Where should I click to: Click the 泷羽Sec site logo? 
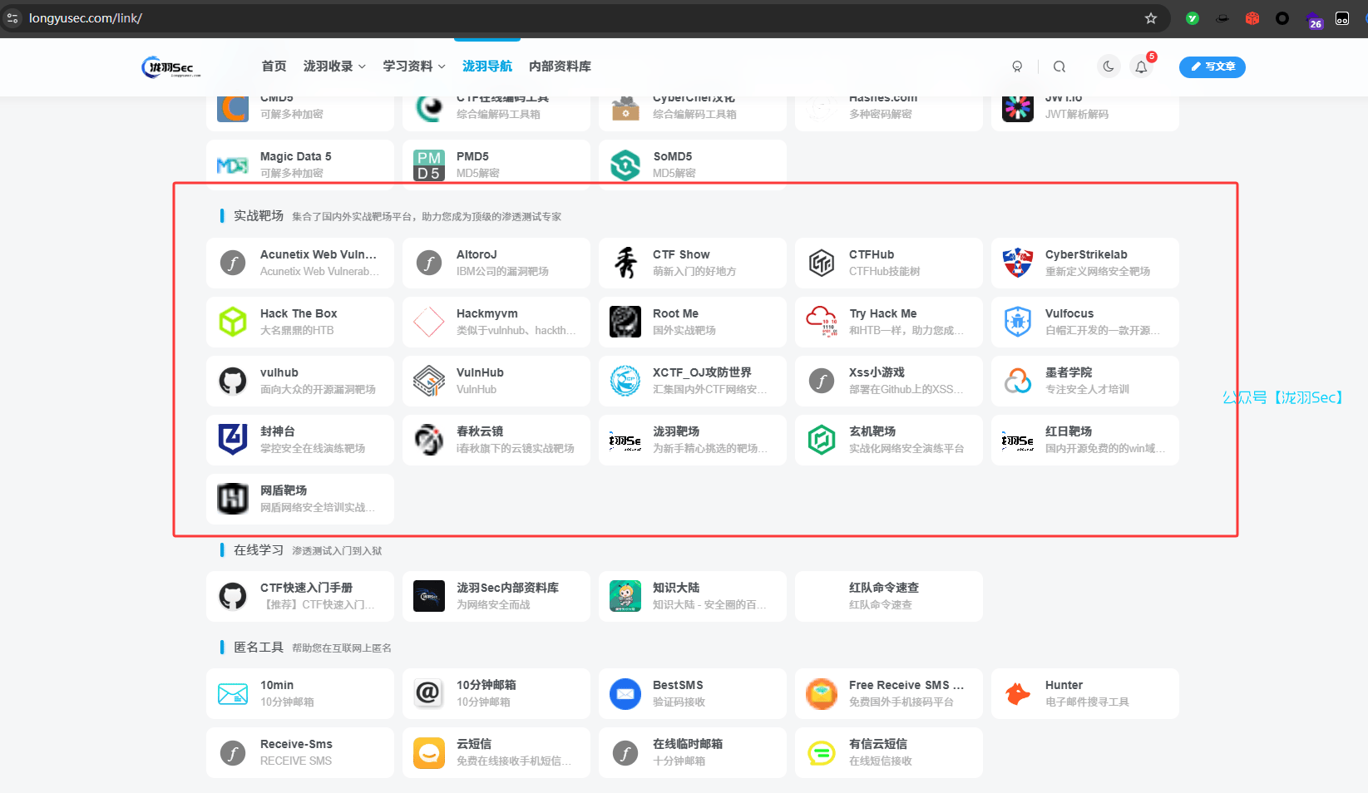[x=171, y=67]
